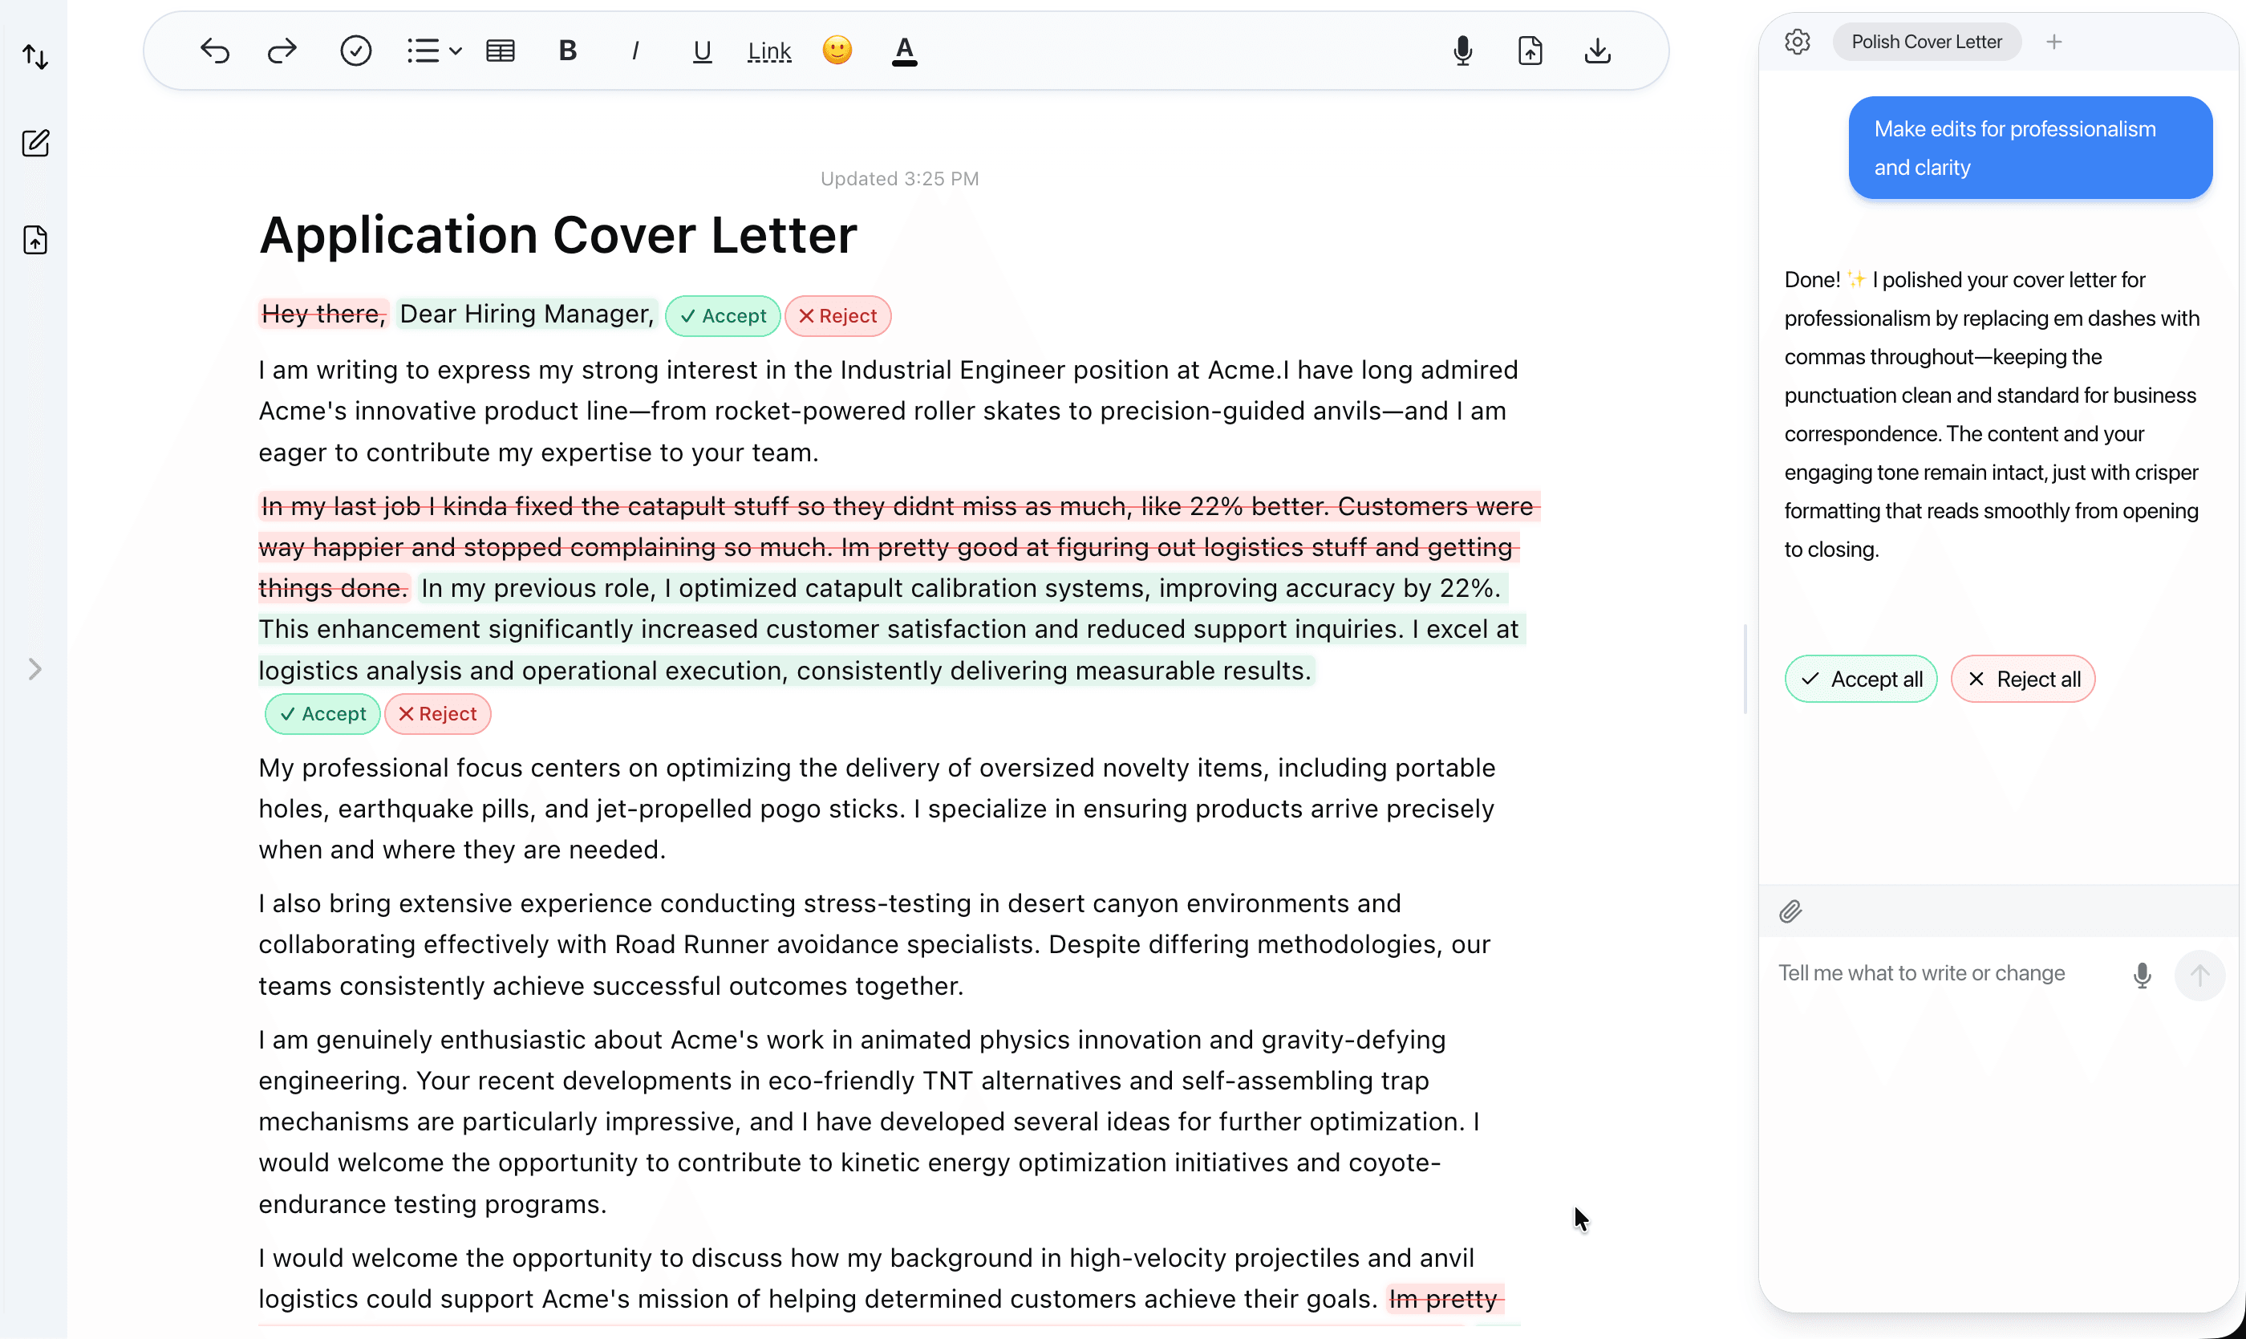2246x1339 pixels.
Task: Export the document
Action: click(1530, 51)
